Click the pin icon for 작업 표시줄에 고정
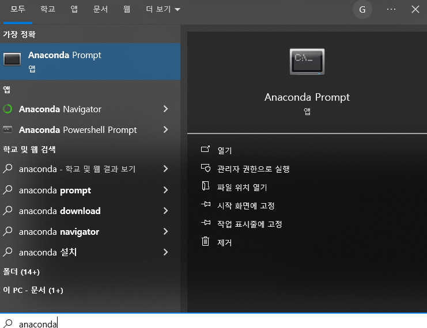This screenshot has height=328, width=427. click(206, 223)
